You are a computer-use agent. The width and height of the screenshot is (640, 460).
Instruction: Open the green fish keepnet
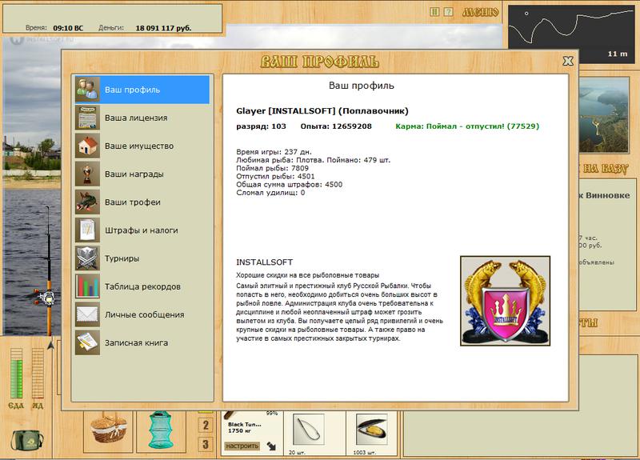[x=161, y=430]
